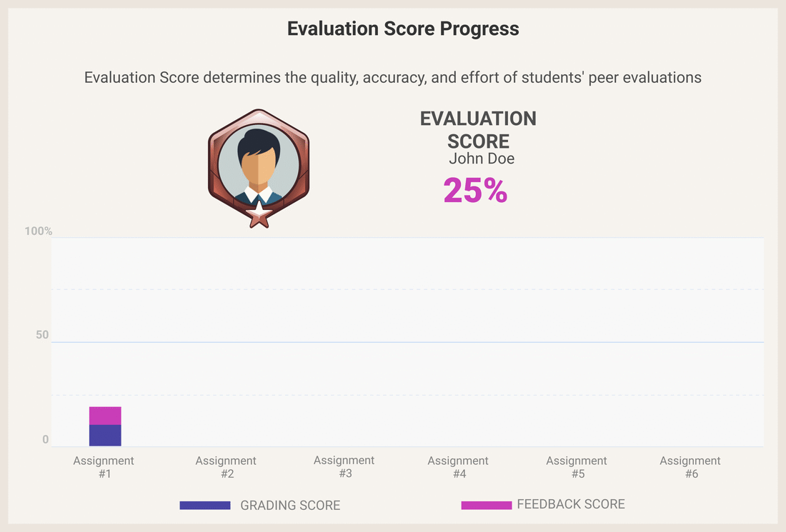Select the Assignment #4 axis label
This screenshot has height=532, width=786.
click(x=458, y=467)
